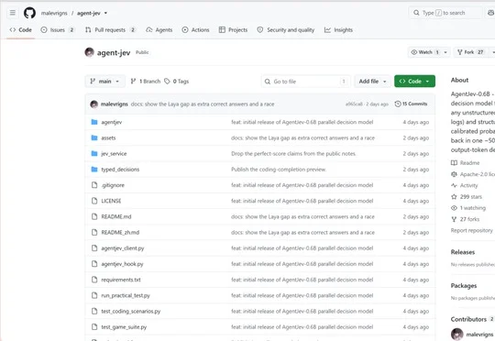
Task: Fork this repository
Action: [470, 52]
